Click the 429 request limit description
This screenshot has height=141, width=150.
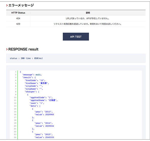(x=87, y=24)
